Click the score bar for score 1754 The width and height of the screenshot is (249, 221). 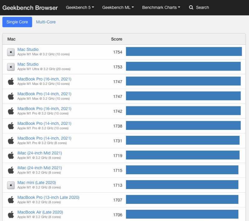184,52
